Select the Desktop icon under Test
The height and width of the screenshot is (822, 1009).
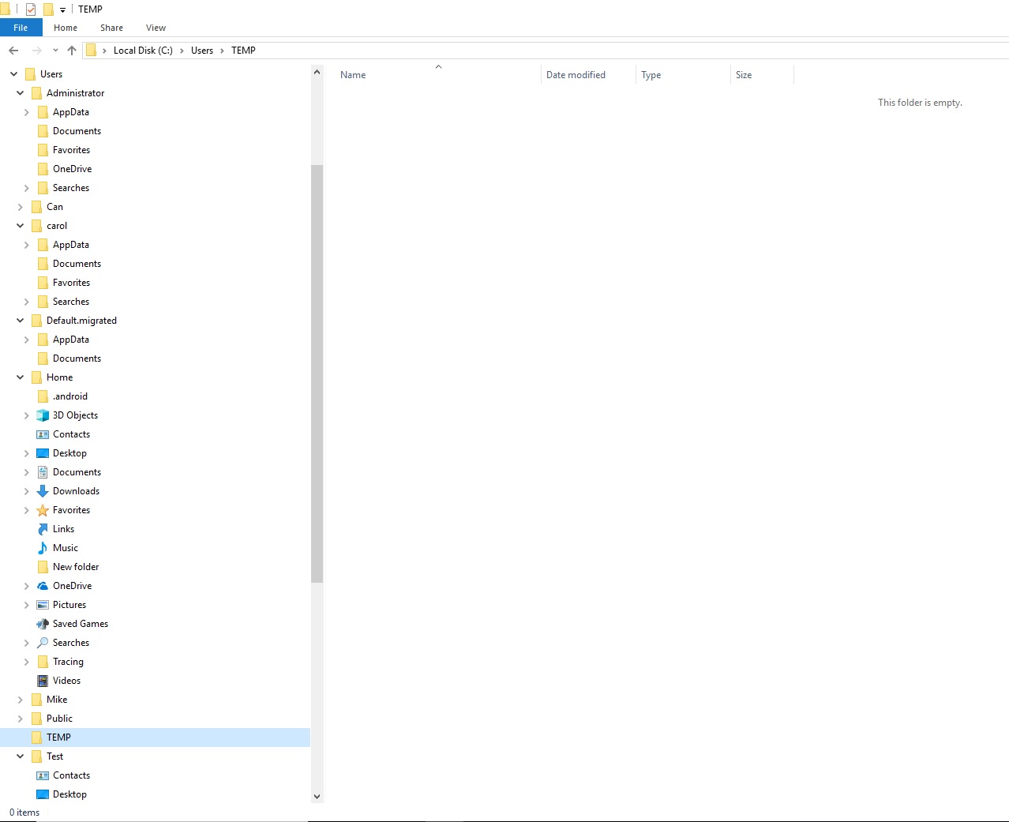click(43, 794)
